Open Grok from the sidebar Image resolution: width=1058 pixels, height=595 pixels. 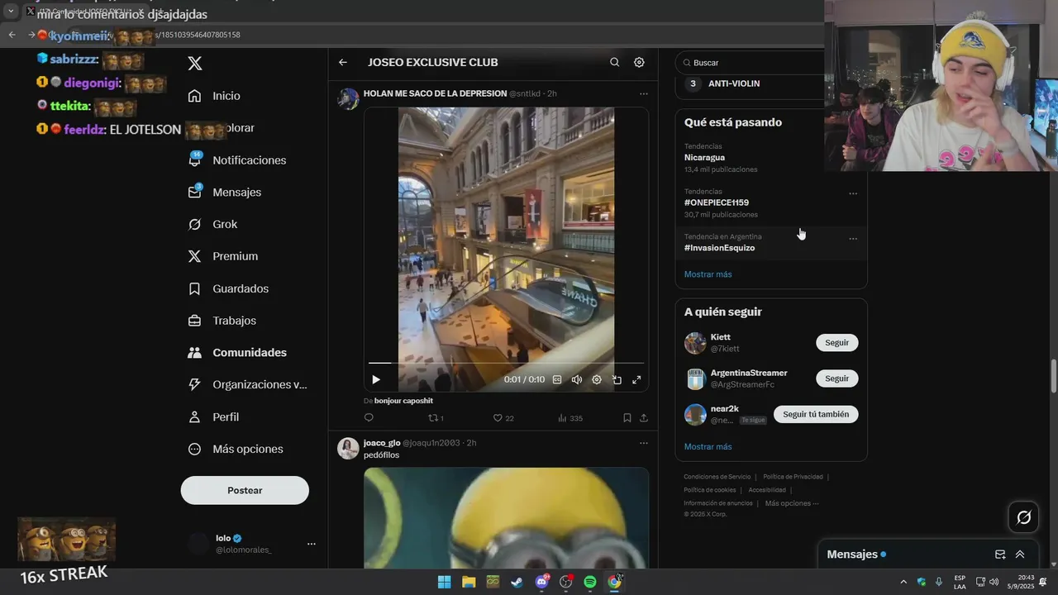(212, 224)
